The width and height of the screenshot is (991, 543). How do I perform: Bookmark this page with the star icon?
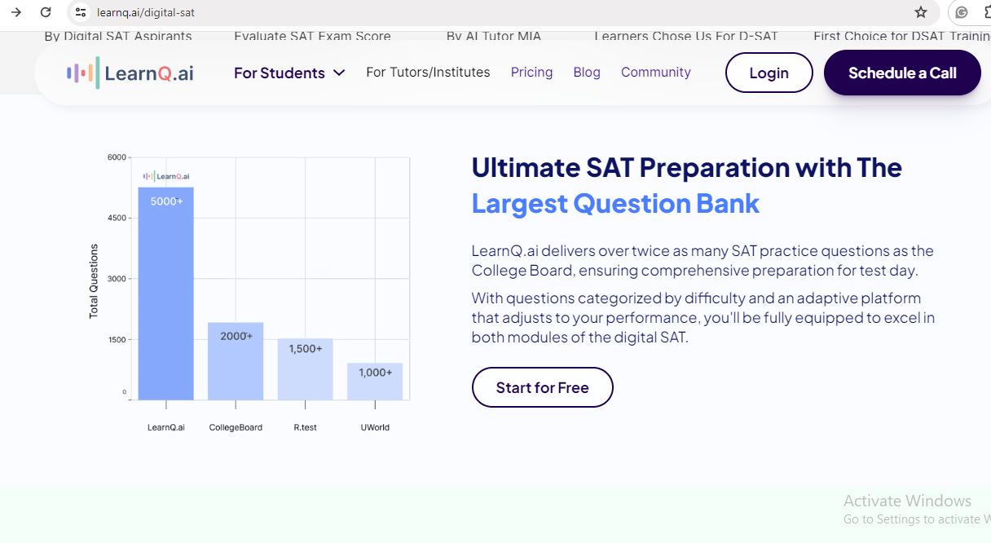pyautogui.click(x=921, y=12)
